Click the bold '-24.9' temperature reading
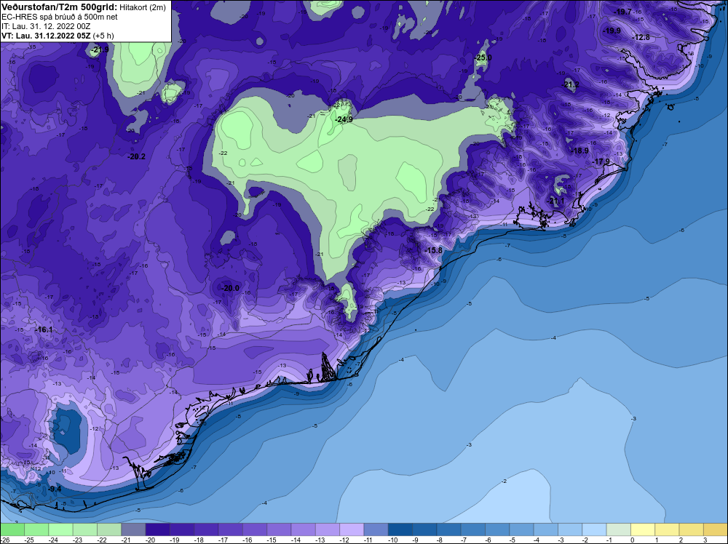Viewport: 728px width, 544px height. tap(344, 120)
